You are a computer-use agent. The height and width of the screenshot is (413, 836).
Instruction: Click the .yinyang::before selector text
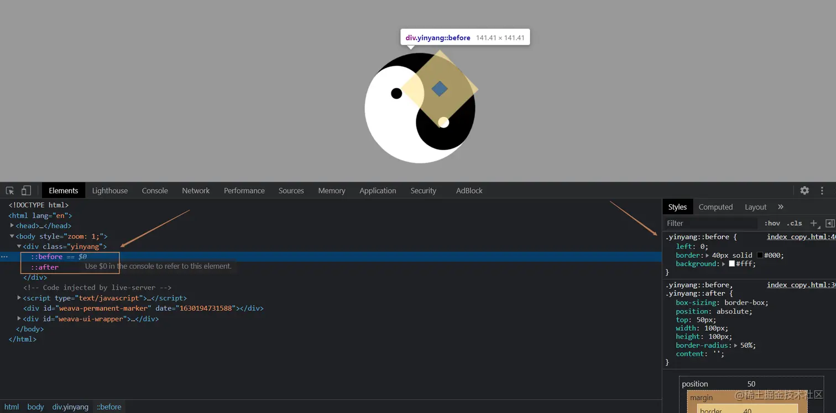(698, 237)
